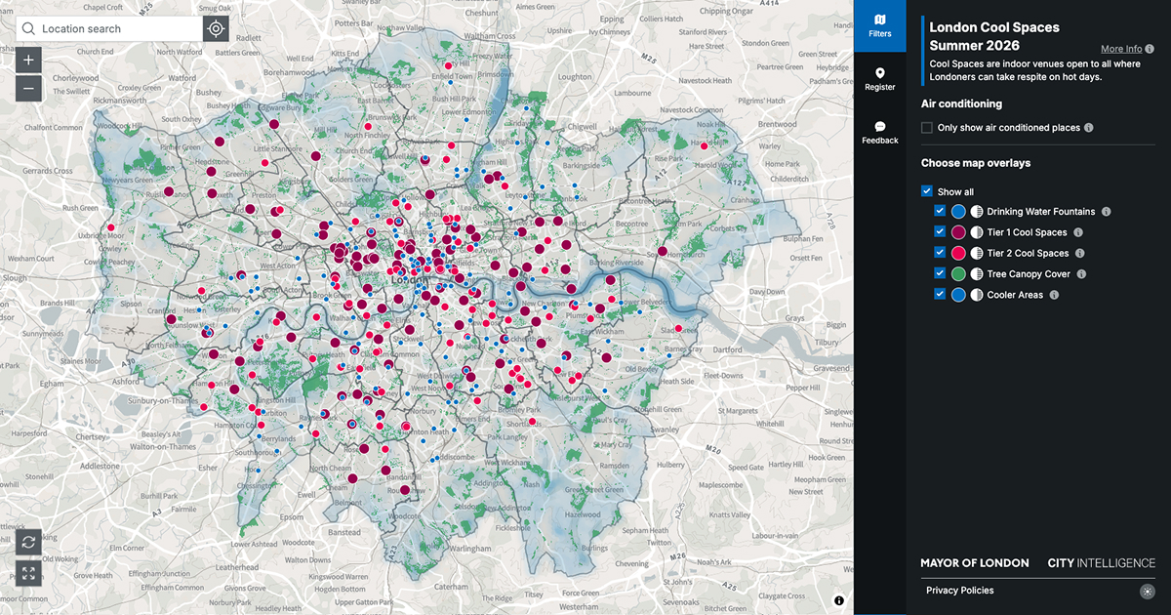Open the Feedback tab
1171x615 pixels.
pyautogui.click(x=880, y=134)
